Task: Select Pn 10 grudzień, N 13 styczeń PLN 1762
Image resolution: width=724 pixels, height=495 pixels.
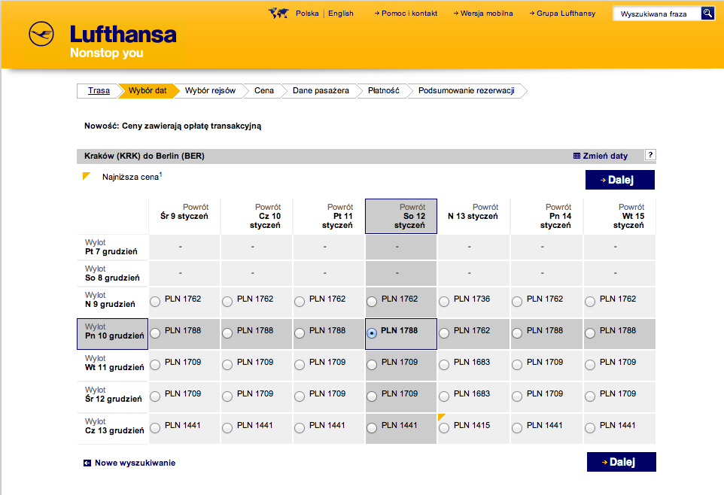Action: pyautogui.click(x=444, y=333)
